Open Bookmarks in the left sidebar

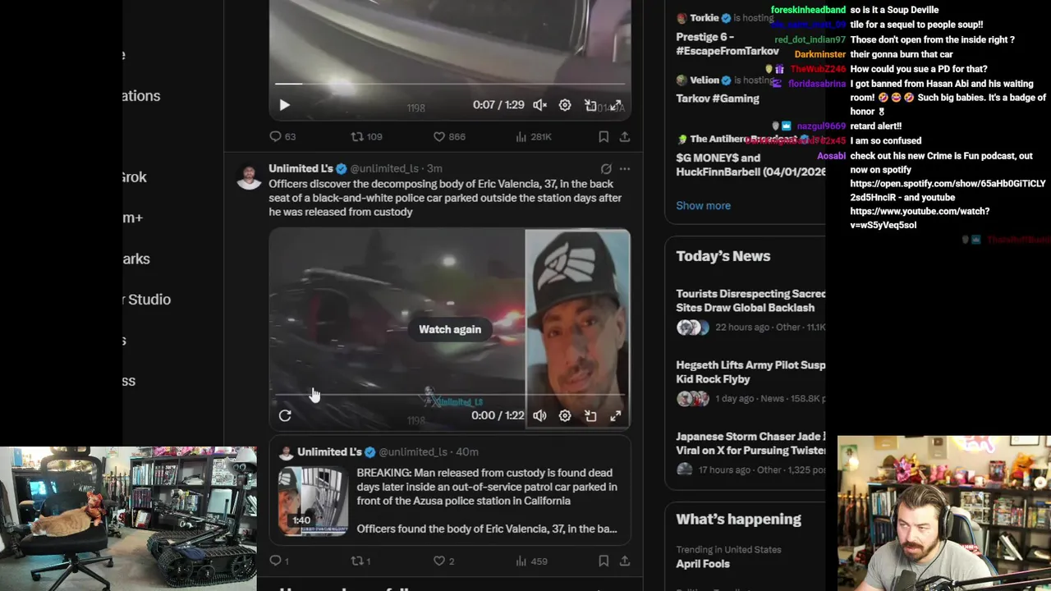136,259
